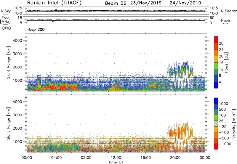237x164 pixels.
Task: Click the "1000" slant range tick of velocity panel
Action: pos(17,142)
